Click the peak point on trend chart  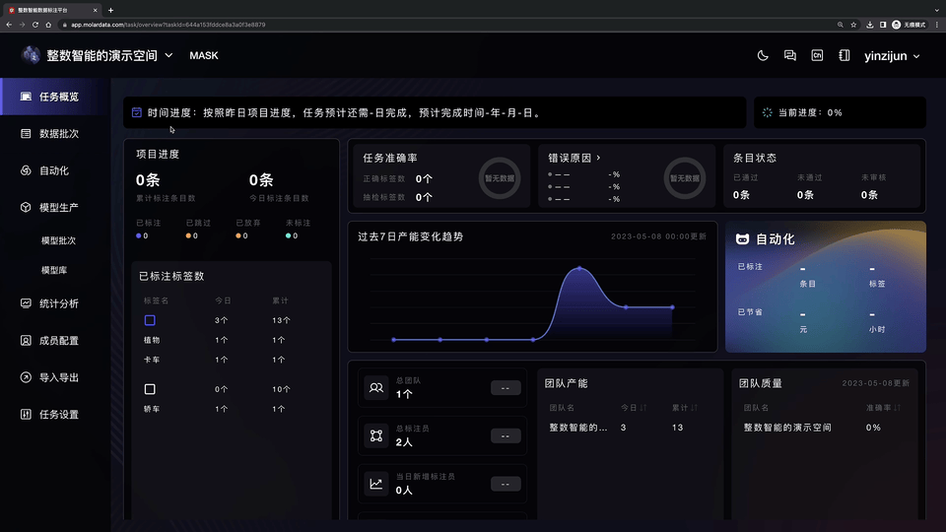579,268
